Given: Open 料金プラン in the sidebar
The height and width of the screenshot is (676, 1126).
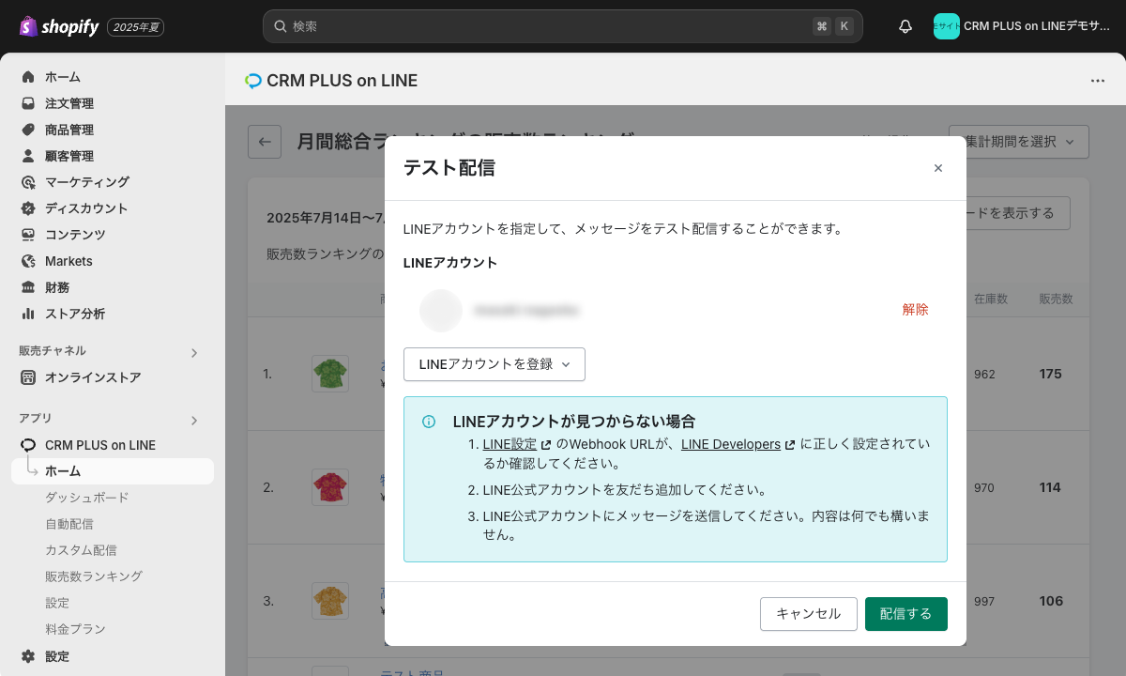Looking at the screenshot, I should (x=75, y=629).
